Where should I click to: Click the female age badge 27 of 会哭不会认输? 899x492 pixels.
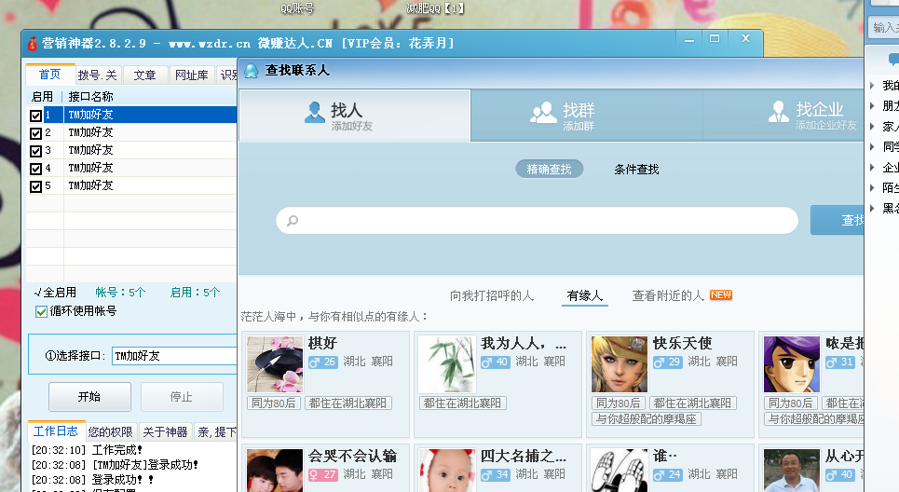pos(322,475)
